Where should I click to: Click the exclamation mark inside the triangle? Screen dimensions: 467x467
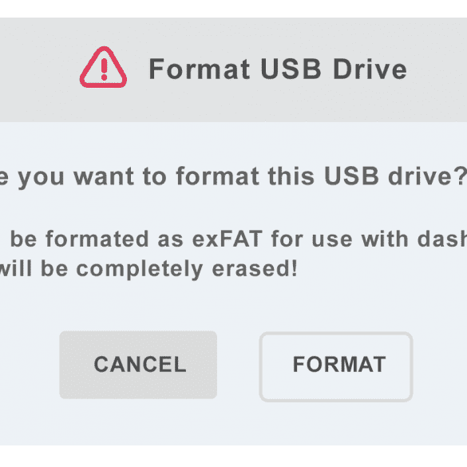pos(104,69)
